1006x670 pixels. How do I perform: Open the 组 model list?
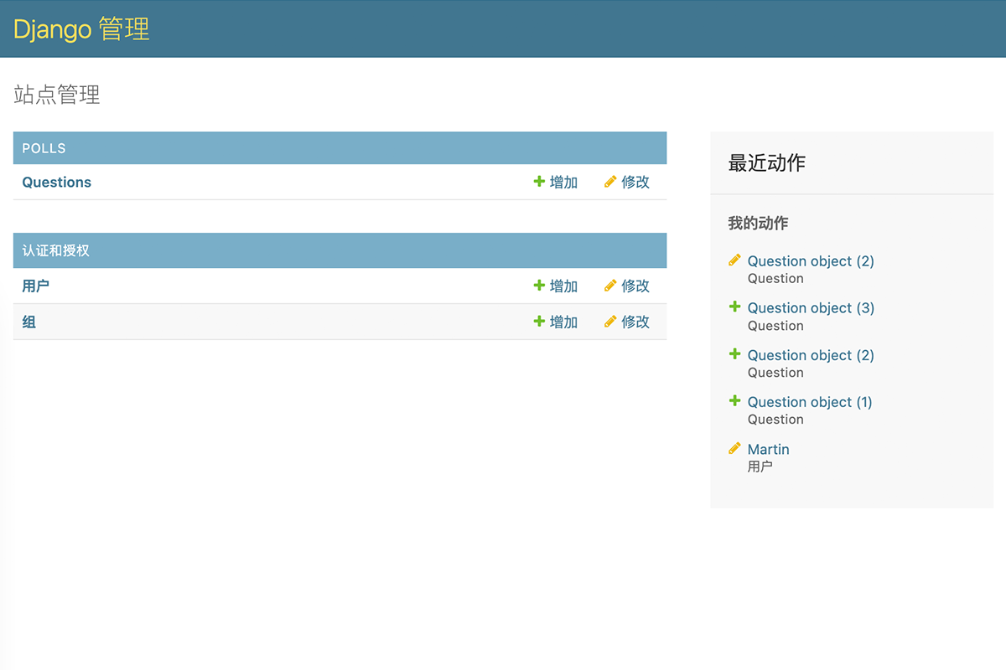[29, 322]
